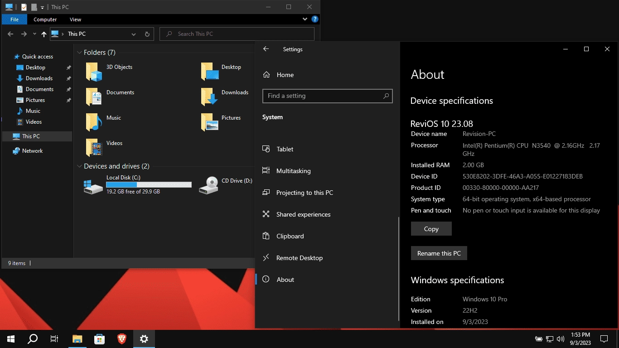The height and width of the screenshot is (348, 619).
Task: Expand the File Explorer ribbon chevron
Action: click(305, 19)
